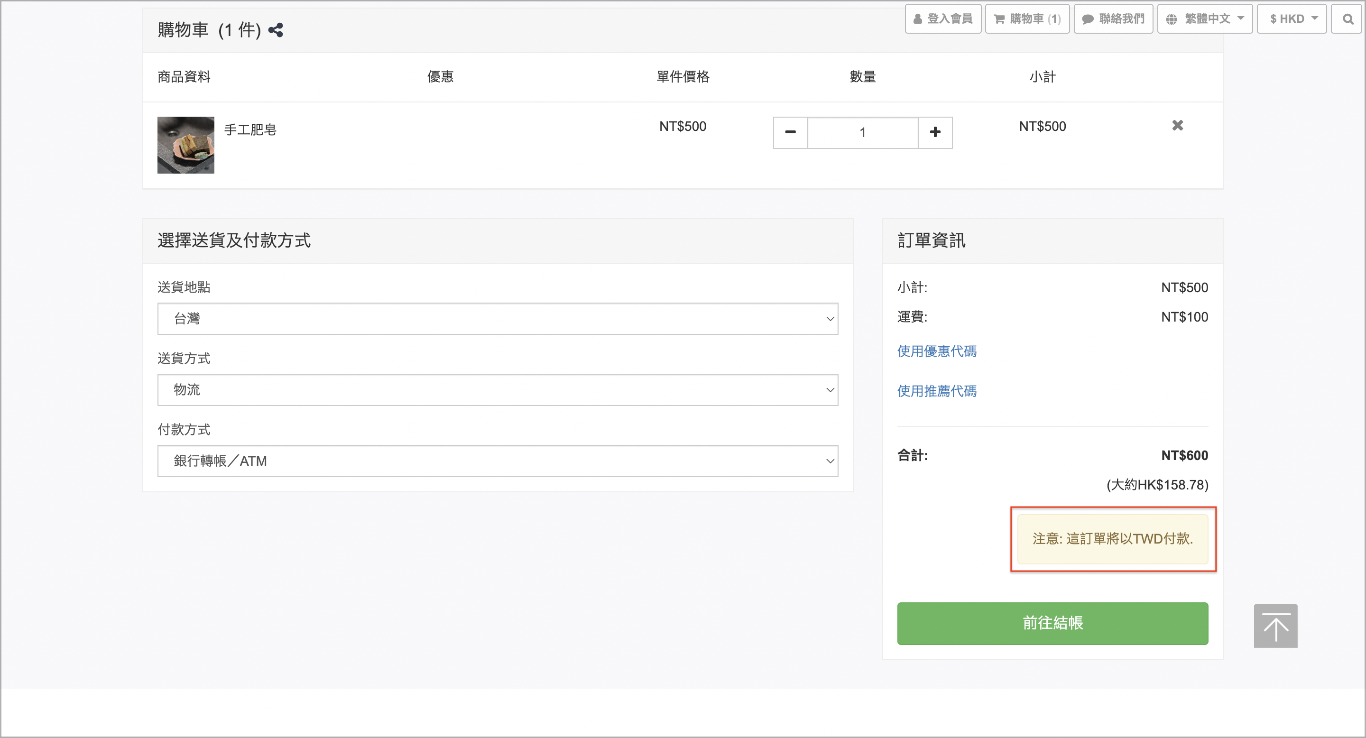Click the share icon beside cart title
Viewport: 1366px width, 738px height.
pos(276,30)
